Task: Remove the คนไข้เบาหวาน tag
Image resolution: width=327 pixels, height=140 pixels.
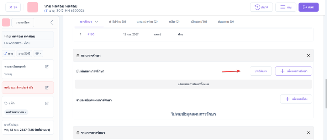Action: pyautogui.click(x=26, y=112)
